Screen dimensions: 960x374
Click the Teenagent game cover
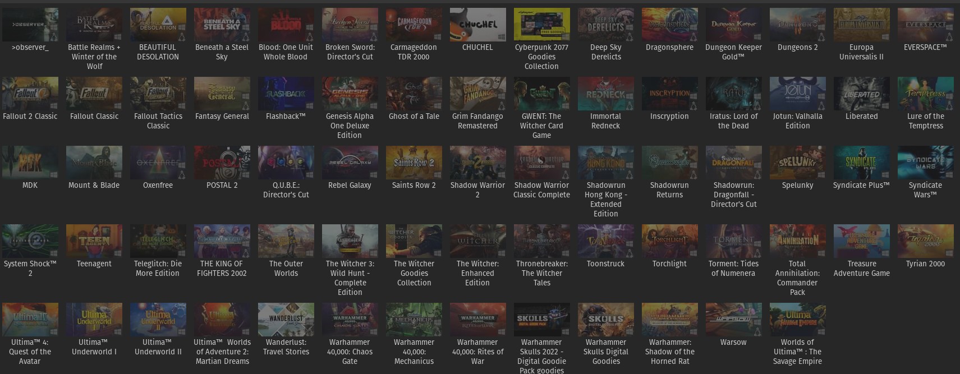click(x=94, y=241)
